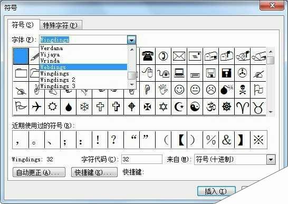Select the blue highlighted blank symbol cell
The width and height of the screenshot is (288, 204).
(x=21, y=56)
